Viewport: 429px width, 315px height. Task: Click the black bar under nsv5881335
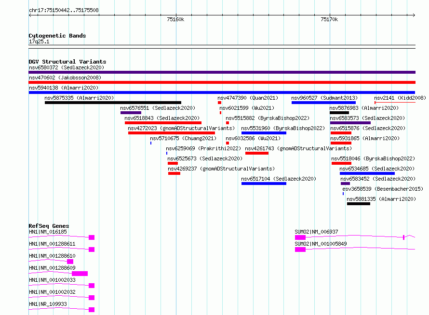coord(359,204)
